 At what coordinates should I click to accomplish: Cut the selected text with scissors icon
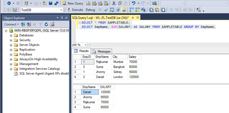114,3
